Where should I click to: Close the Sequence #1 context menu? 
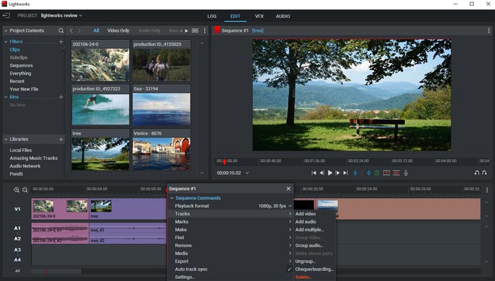pos(289,188)
